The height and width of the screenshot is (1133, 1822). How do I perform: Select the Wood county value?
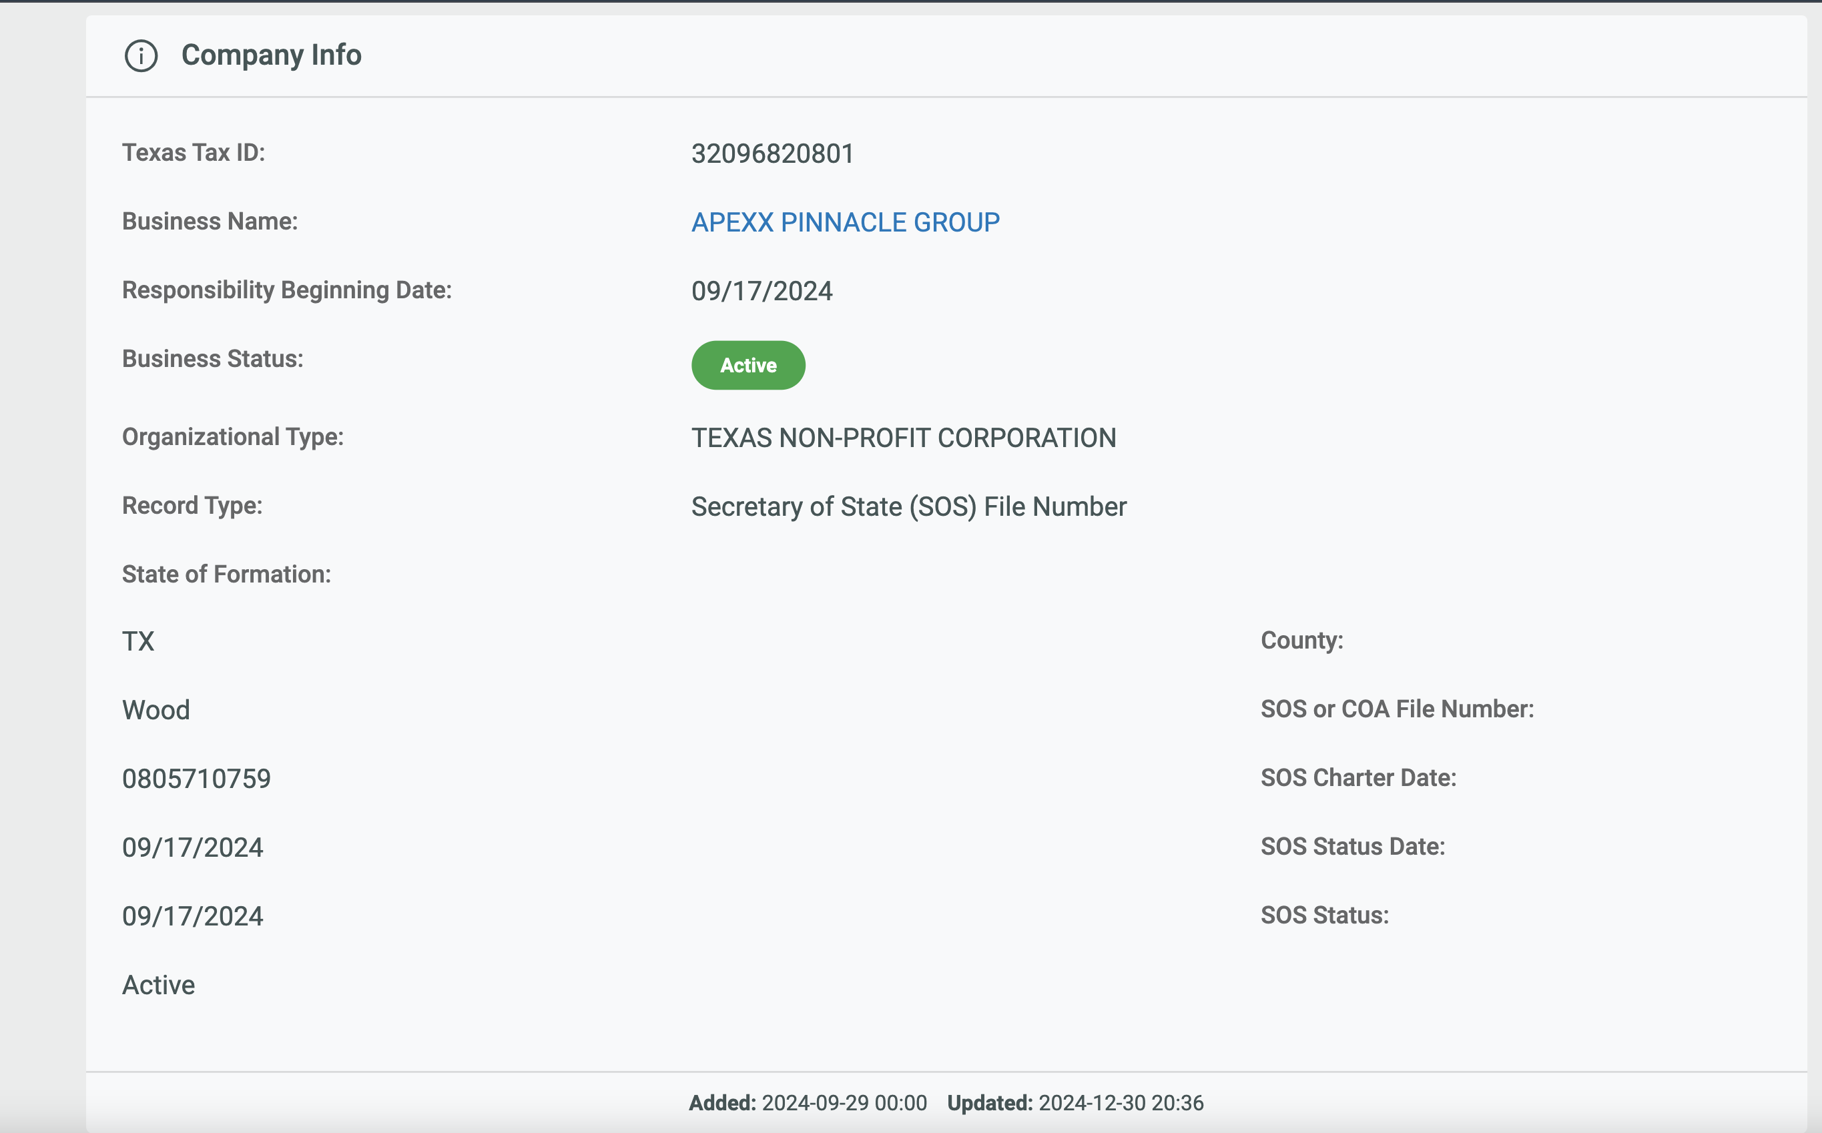[x=156, y=711]
